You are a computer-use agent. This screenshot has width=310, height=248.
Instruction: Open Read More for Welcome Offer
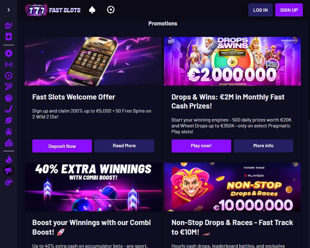pos(124,146)
